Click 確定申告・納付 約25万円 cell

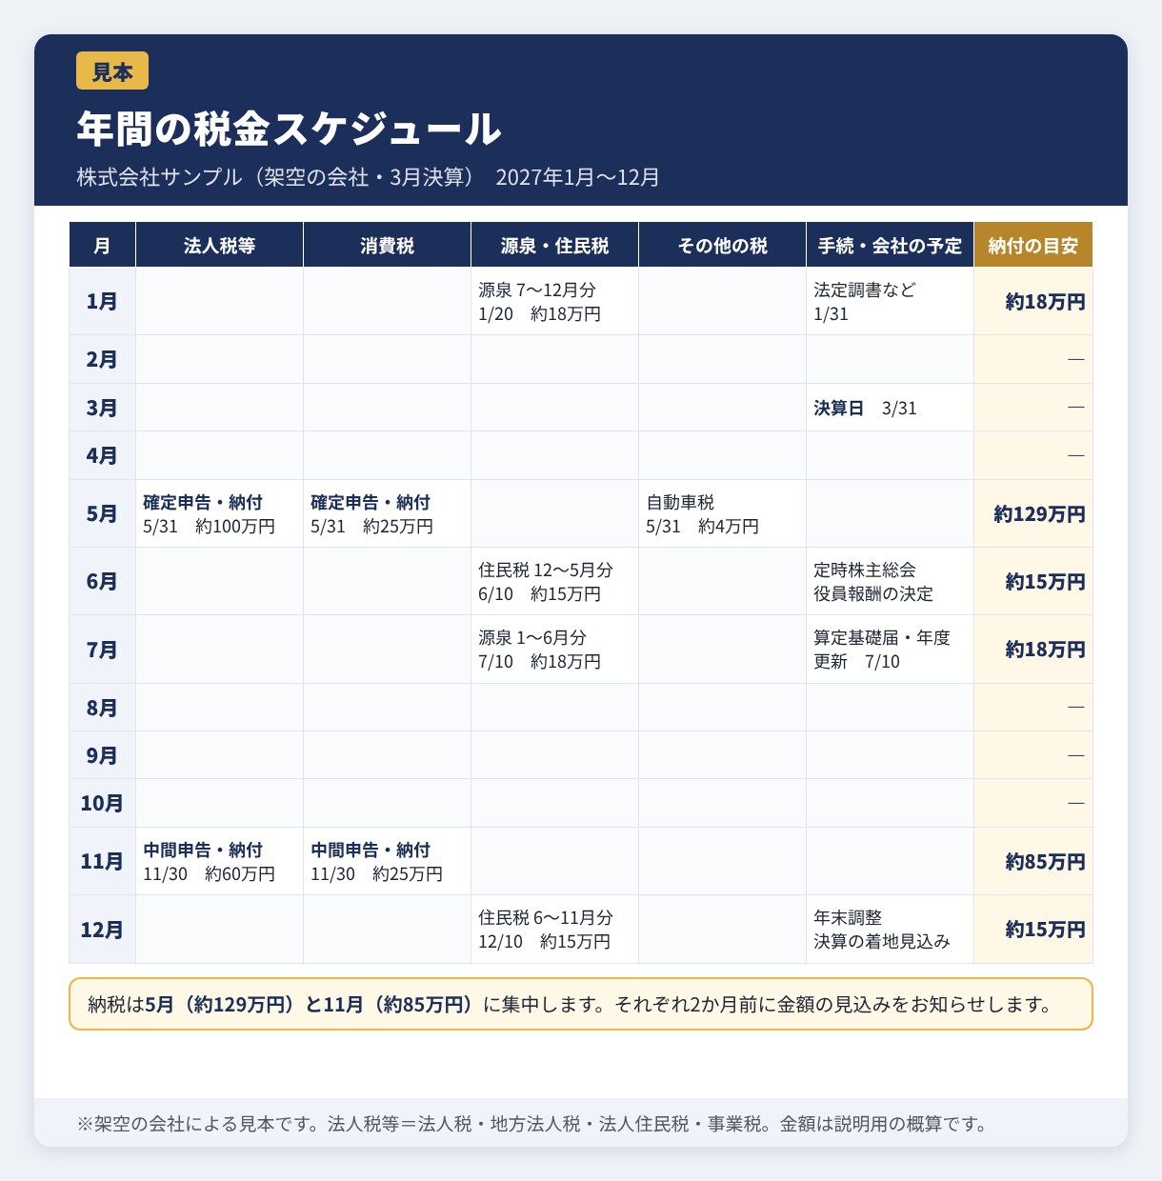point(387,513)
